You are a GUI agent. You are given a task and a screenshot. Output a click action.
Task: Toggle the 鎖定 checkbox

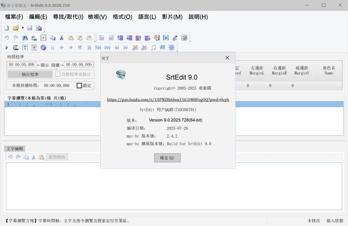[x=79, y=86]
